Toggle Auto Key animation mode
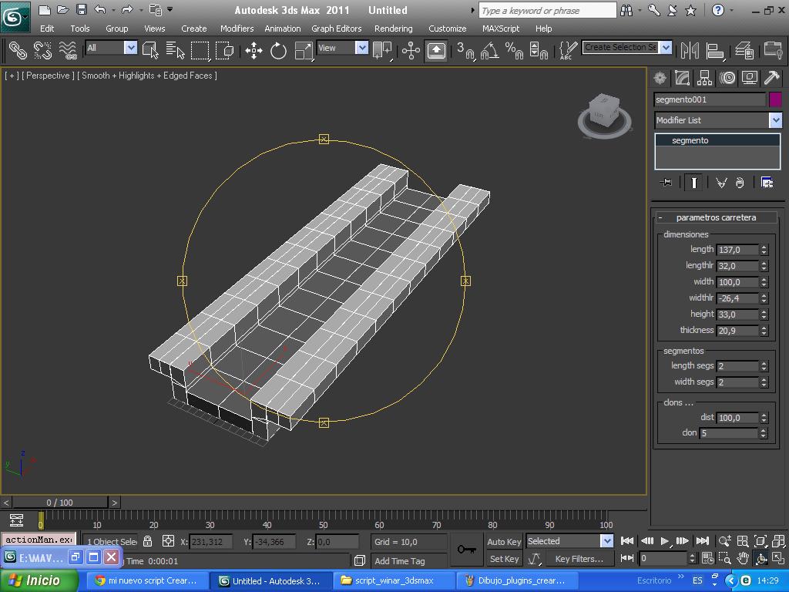 tap(504, 541)
